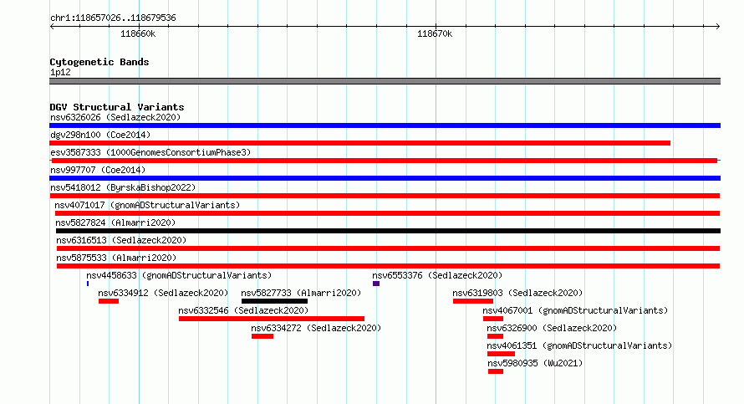Click the blue bar of nsv6326026

pyautogui.click(x=385, y=125)
